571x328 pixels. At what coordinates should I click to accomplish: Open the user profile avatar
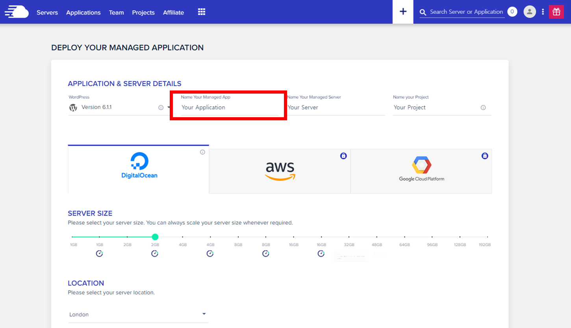[530, 12]
